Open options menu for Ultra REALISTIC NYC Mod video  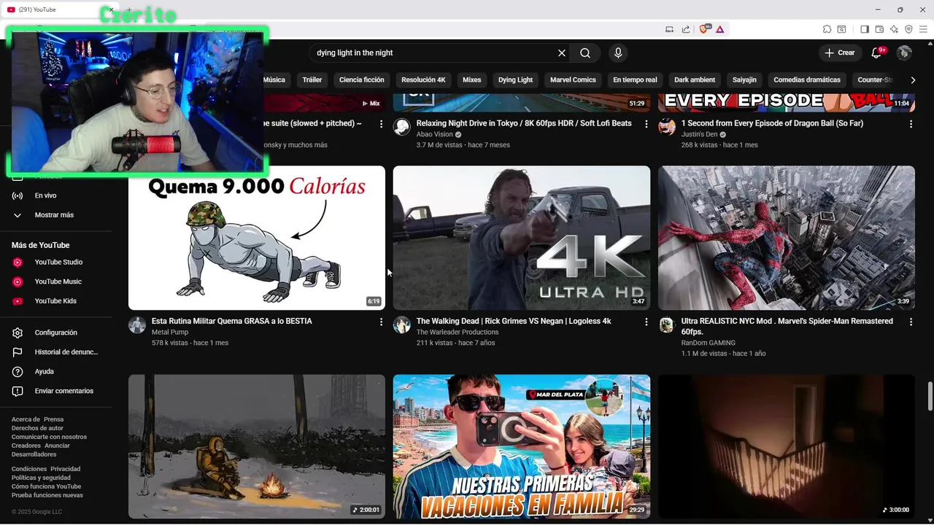[x=911, y=322]
